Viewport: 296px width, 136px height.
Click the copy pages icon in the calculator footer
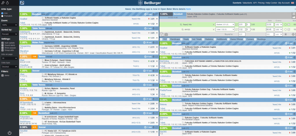click(x=162, y=35)
